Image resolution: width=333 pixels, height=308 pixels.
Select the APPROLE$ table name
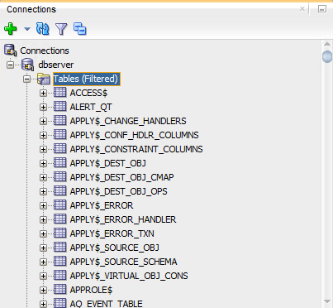coord(91,290)
